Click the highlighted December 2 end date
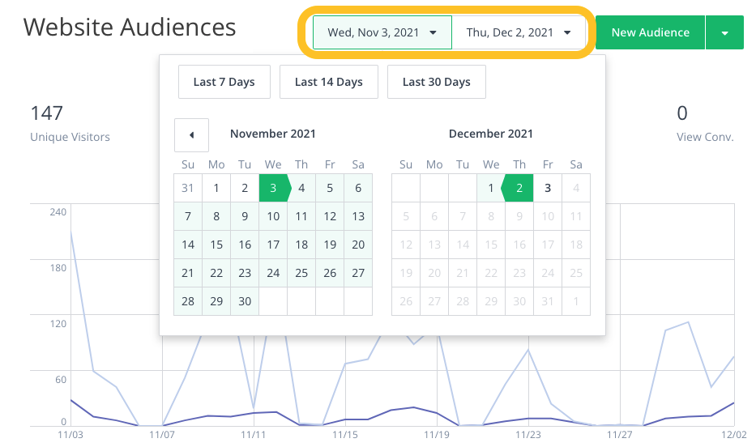This screenshot has width=756, height=447. [519, 188]
